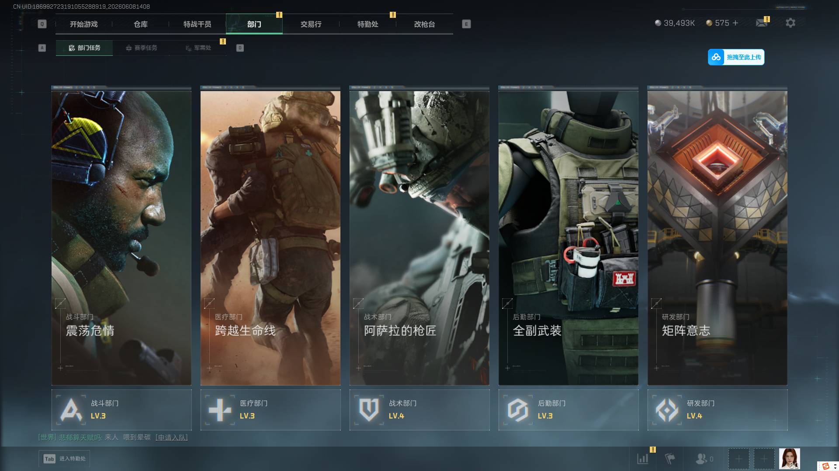
Task: Open the mail inbox icon
Action: pos(762,23)
